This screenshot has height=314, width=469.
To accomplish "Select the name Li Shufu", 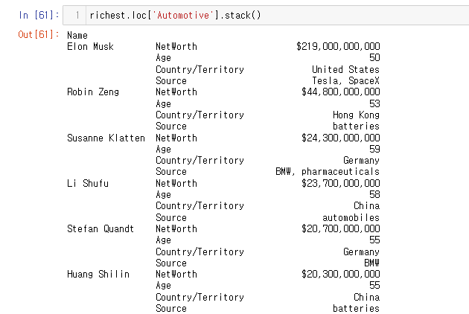I will tap(88, 183).
